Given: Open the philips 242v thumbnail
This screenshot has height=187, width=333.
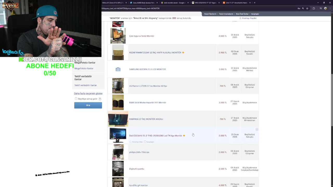Looking at the screenshot, I should click(118, 152).
